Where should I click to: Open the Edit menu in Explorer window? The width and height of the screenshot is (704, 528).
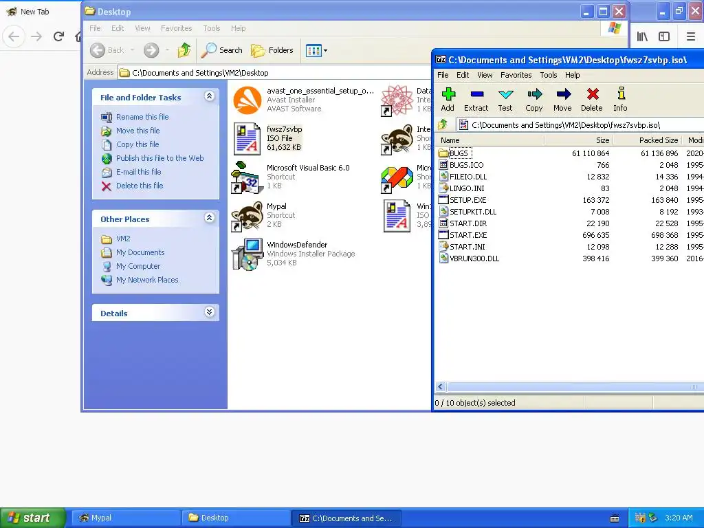click(118, 28)
